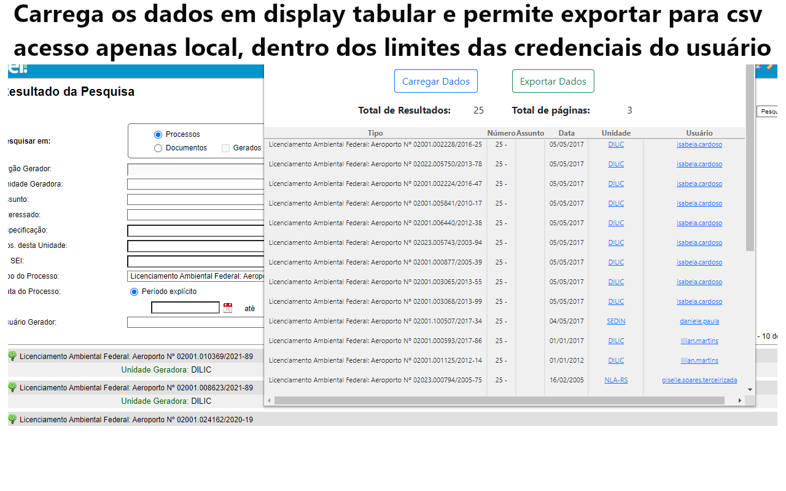Image resolution: width=786 pixels, height=491 pixels.
Task: Click the Total de páginas value 3
Action: pyautogui.click(x=629, y=110)
